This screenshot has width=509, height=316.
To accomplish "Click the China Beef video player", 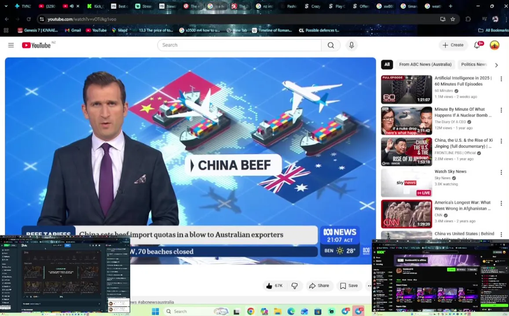I will (190, 161).
